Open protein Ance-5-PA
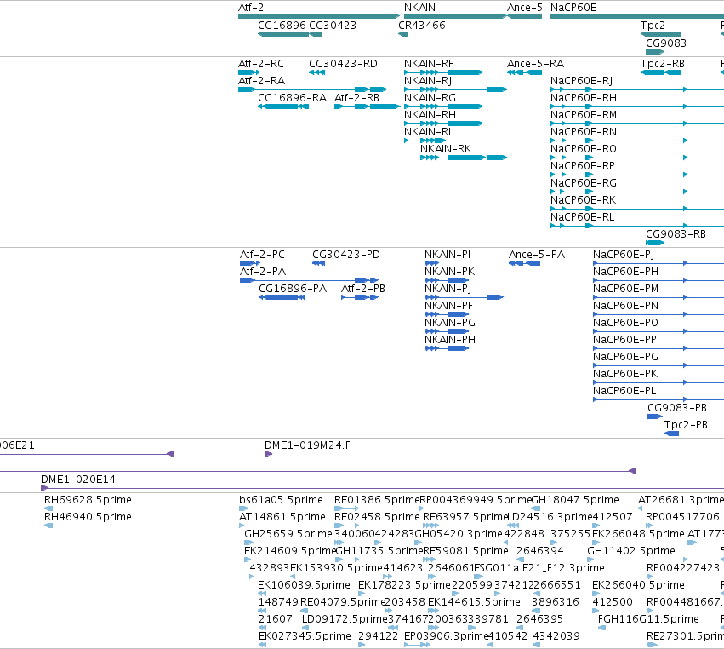The image size is (724, 649). coord(525,263)
